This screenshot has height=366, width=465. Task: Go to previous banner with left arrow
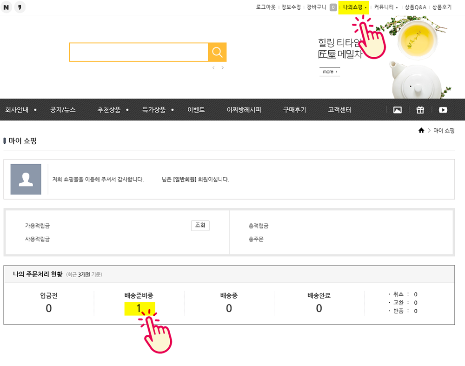(213, 68)
